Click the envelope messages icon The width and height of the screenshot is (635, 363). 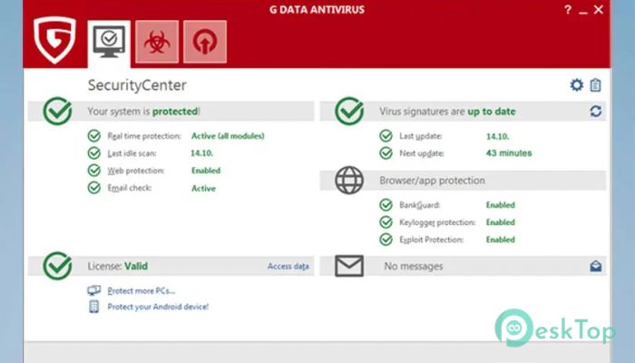349,266
